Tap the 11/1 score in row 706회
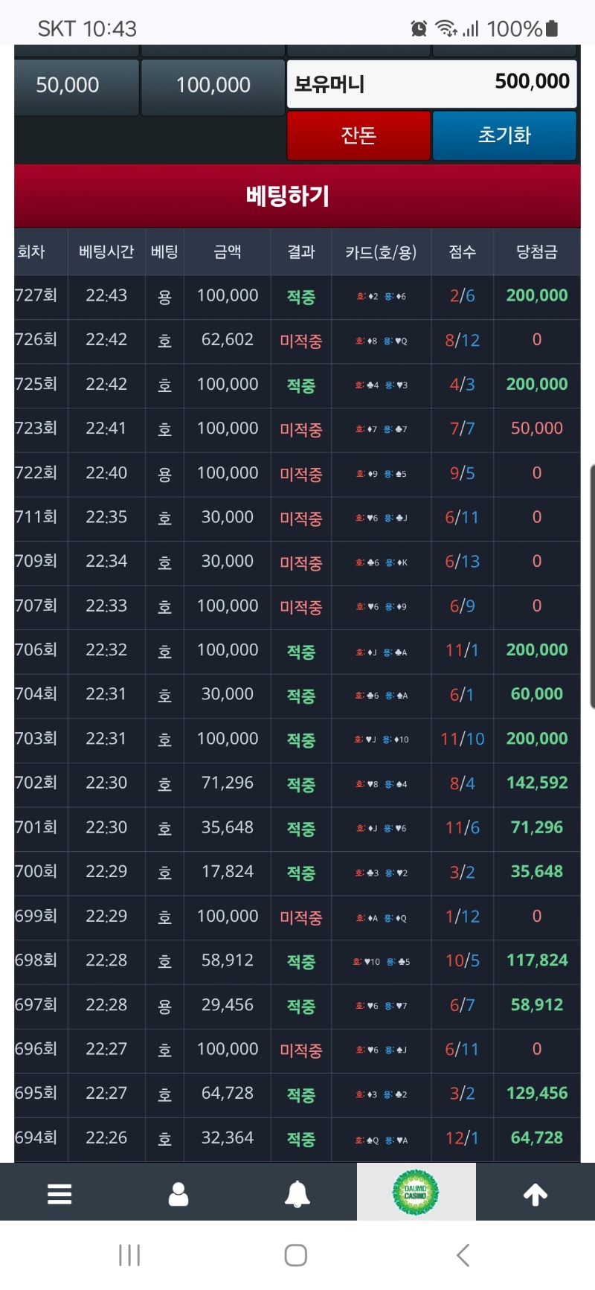This screenshot has height=1290, width=595. click(463, 650)
